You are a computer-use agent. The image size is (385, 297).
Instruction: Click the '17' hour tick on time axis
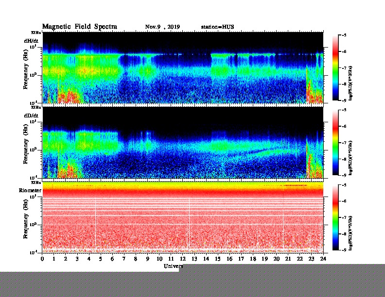(242, 259)
